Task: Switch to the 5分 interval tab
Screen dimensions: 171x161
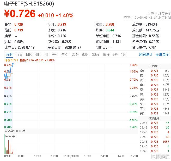Action: coord(115,54)
